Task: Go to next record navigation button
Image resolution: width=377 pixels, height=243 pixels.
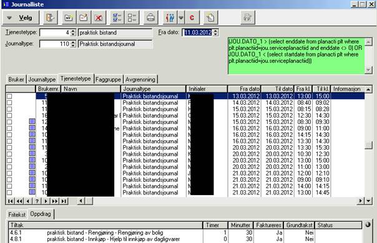Action: tap(46, 201)
